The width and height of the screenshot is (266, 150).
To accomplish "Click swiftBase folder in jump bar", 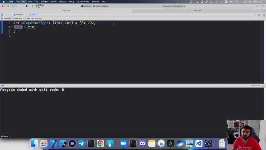I will pos(17,18).
